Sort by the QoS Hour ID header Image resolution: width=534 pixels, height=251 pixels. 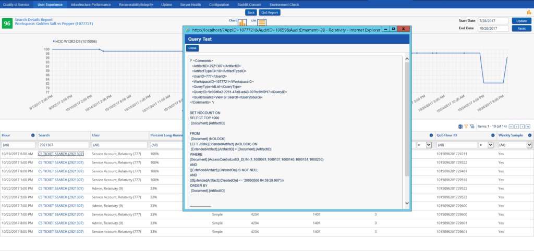[x=447, y=135]
